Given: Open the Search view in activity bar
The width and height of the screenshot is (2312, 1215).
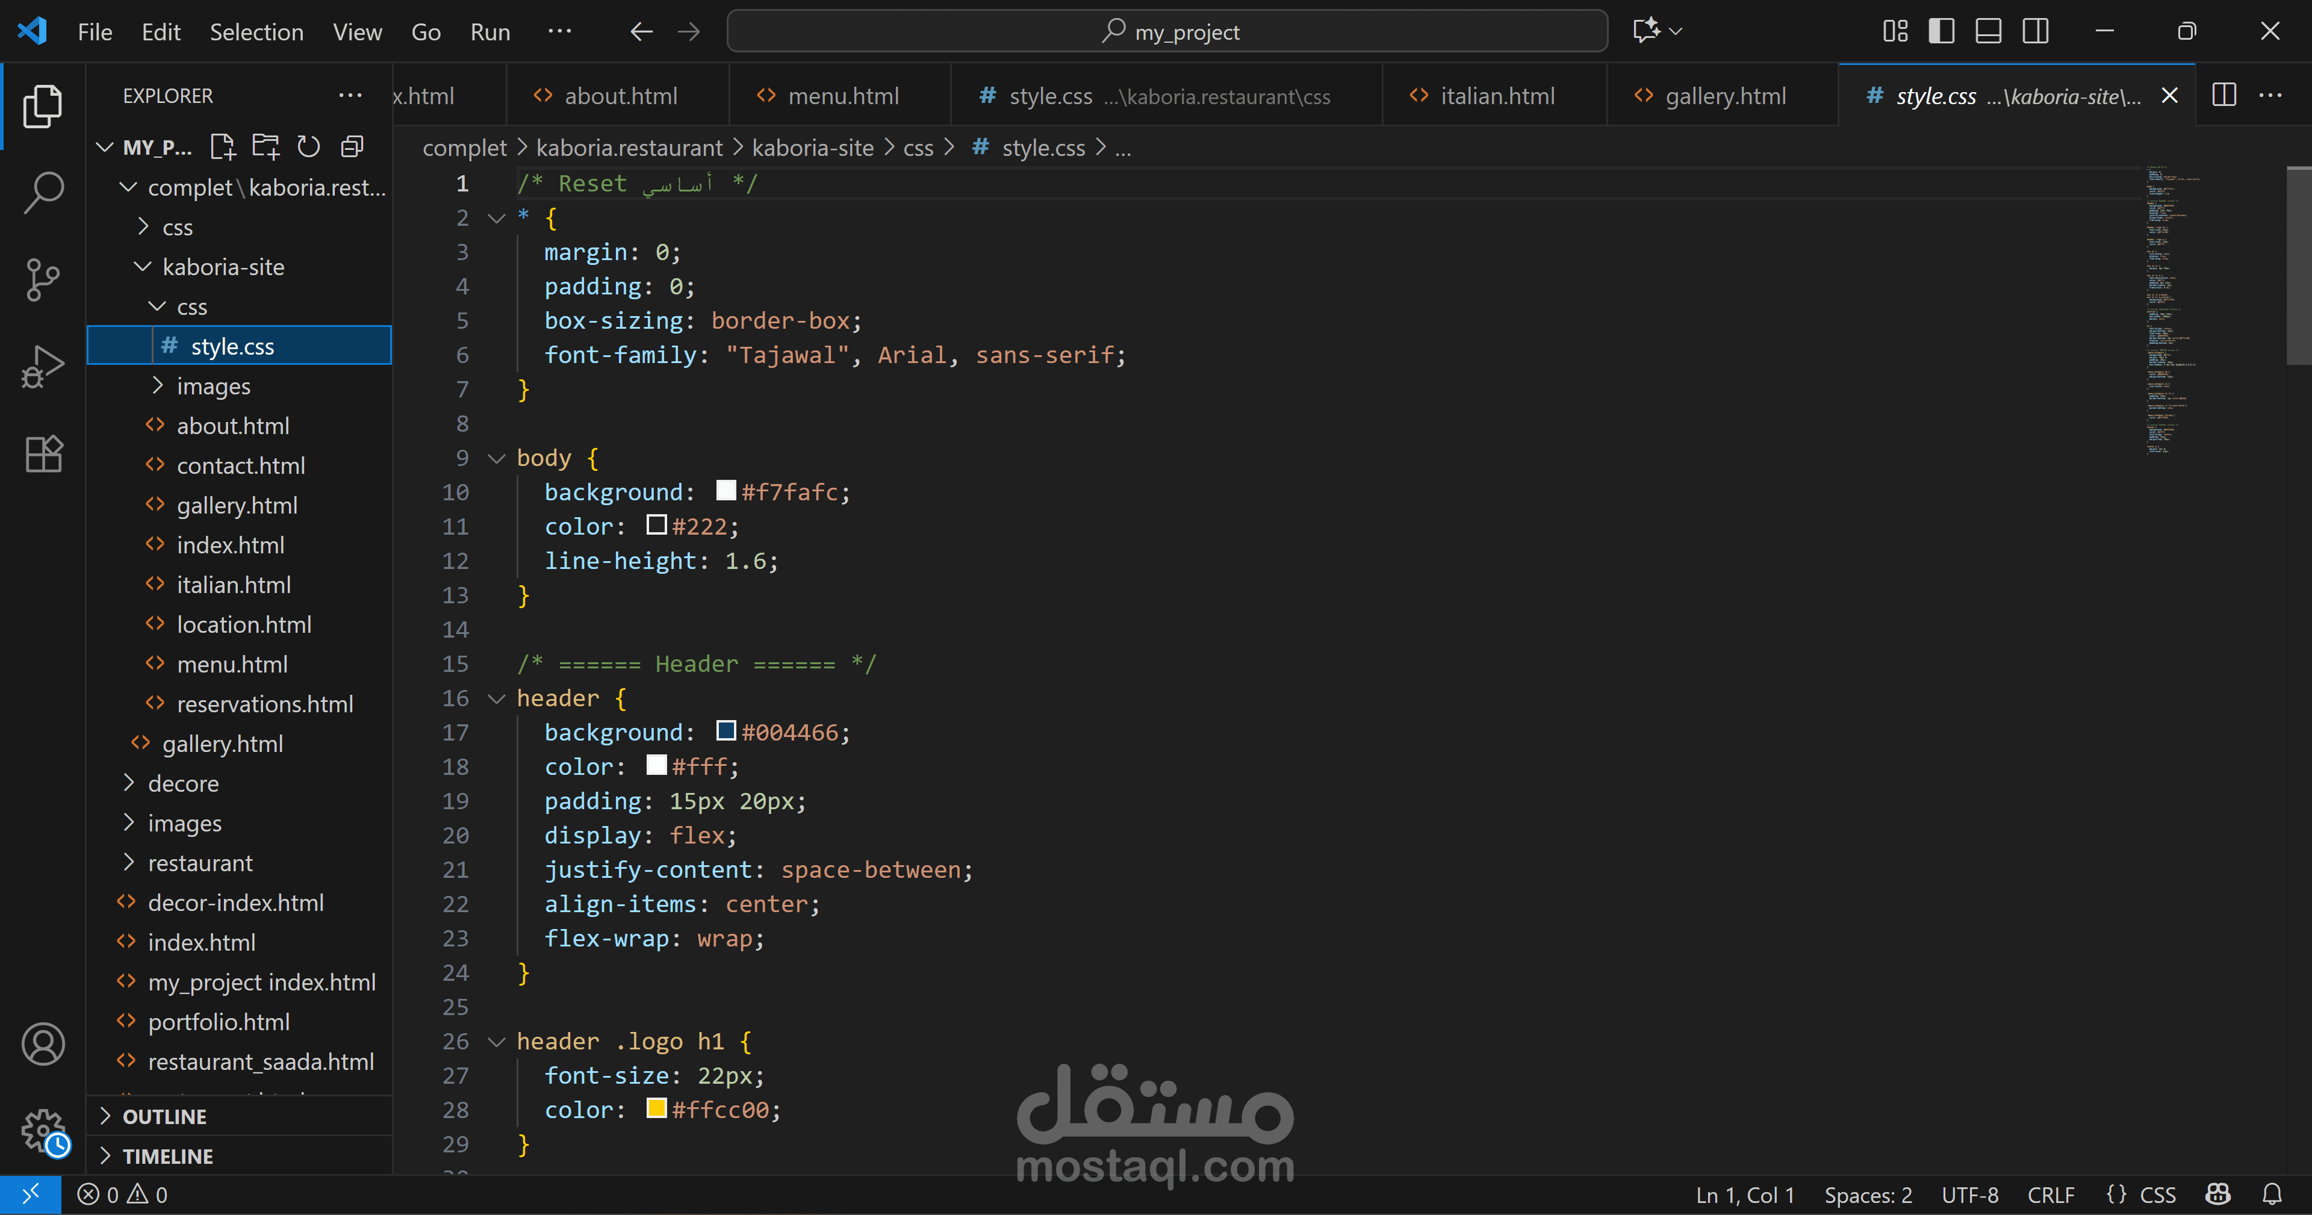Looking at the screenshot, I should pos(43,191).
